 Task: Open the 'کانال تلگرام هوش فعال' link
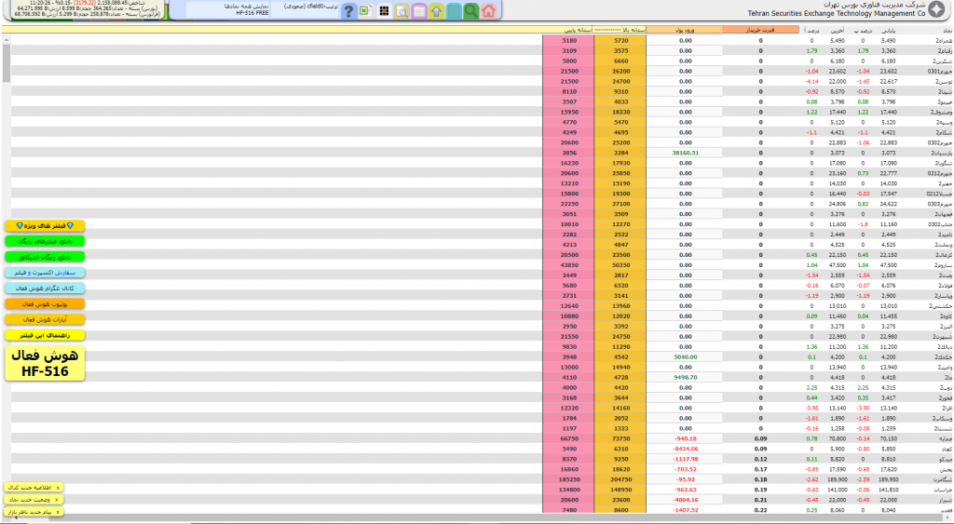pyautogui.click(x=45, y=289)
